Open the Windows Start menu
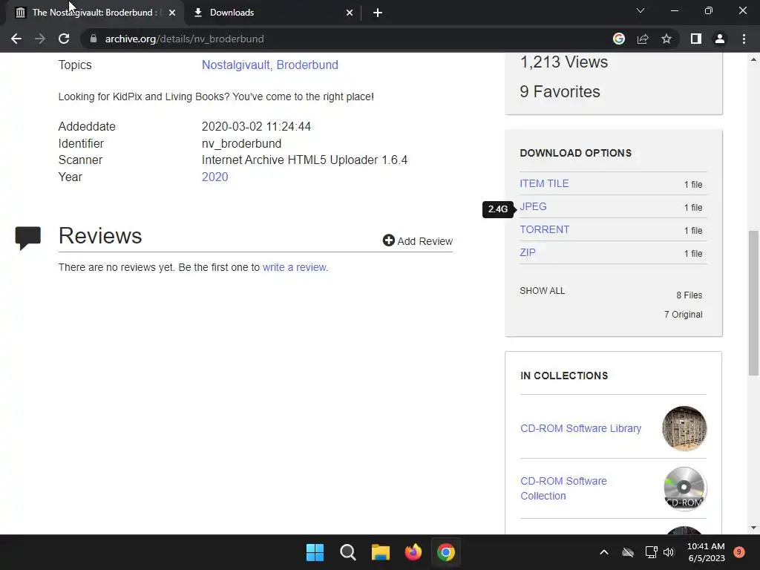Image resolution: width=760 pixels, height=570 pixels. pos(315,552)
